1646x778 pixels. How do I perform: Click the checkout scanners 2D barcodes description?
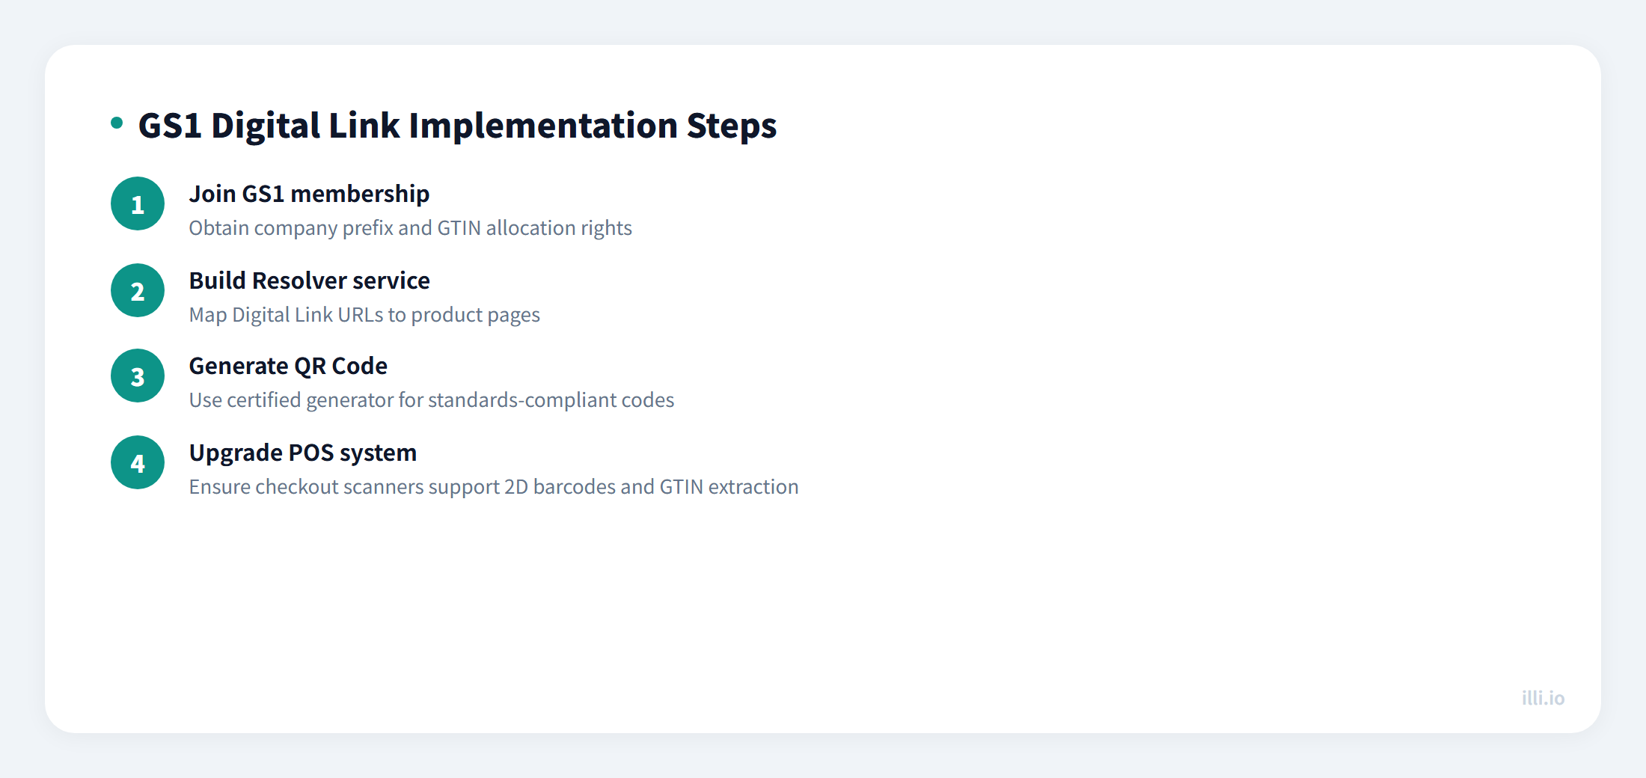tap(493, 487)
